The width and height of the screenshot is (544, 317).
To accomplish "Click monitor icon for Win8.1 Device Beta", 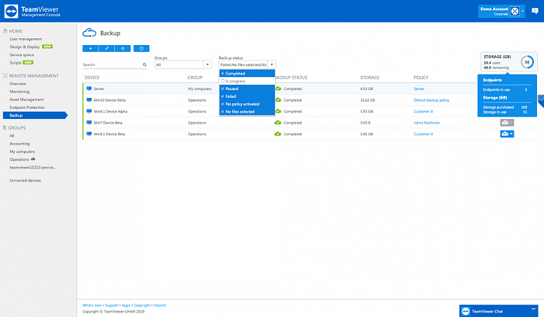I will pos(89,134).
